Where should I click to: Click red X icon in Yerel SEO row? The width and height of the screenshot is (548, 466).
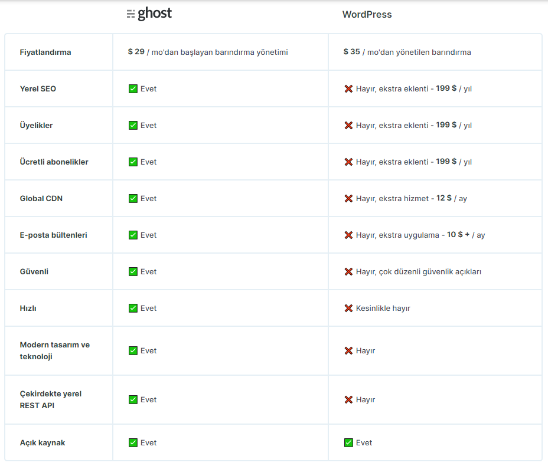(x=348, y=88)
